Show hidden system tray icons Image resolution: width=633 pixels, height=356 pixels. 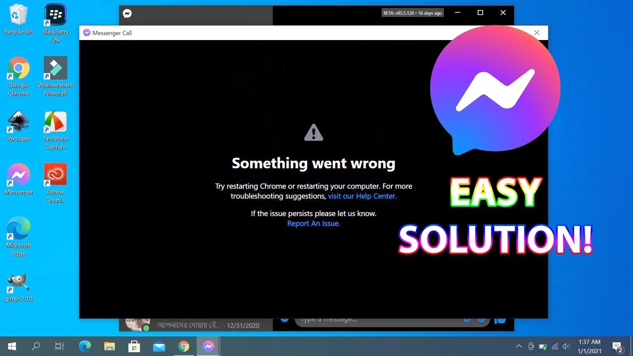click(519, 347)
